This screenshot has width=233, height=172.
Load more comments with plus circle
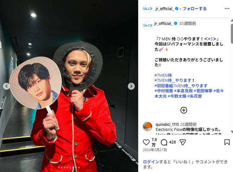coord(184,110)
